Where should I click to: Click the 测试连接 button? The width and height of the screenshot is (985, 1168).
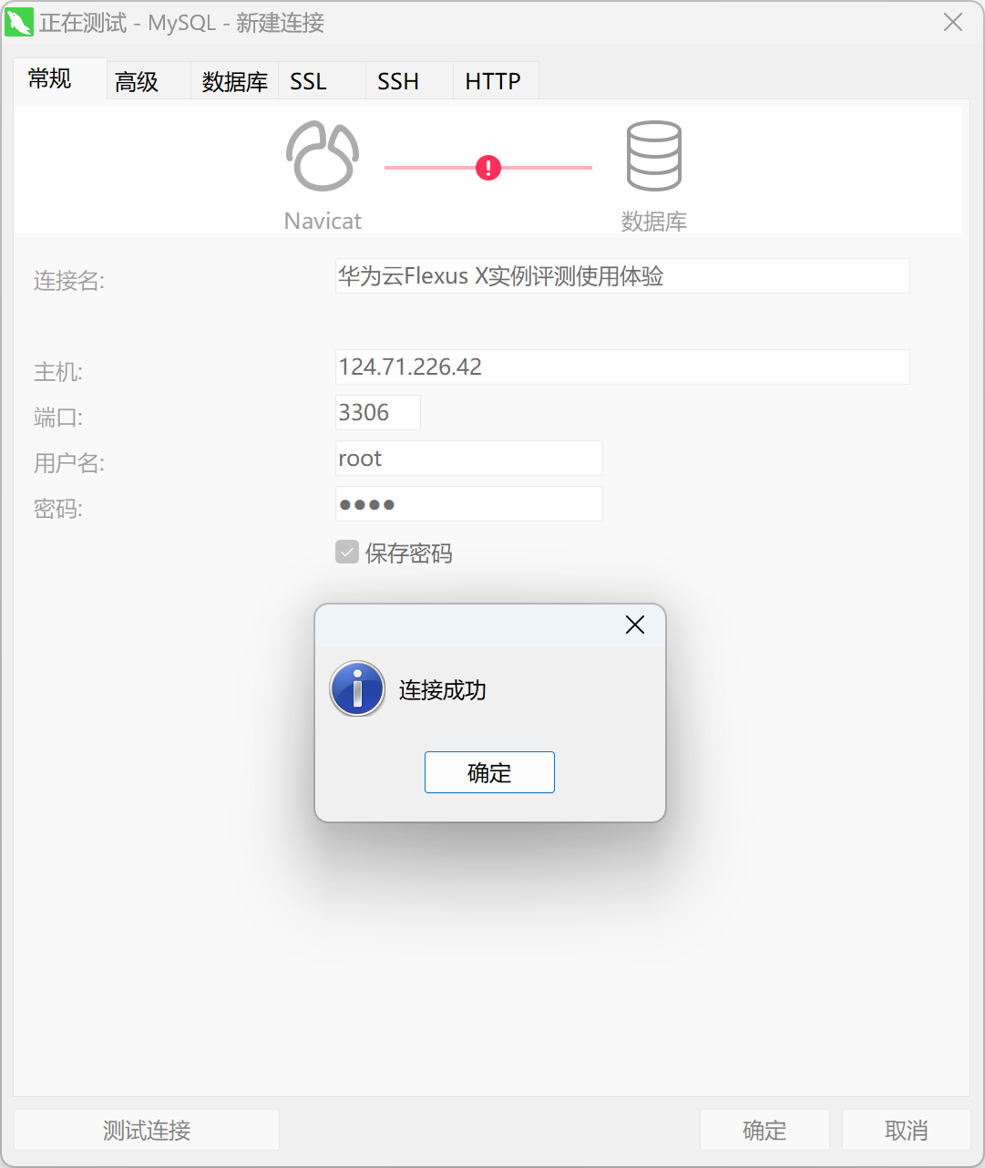click(x=147, y=1131)
